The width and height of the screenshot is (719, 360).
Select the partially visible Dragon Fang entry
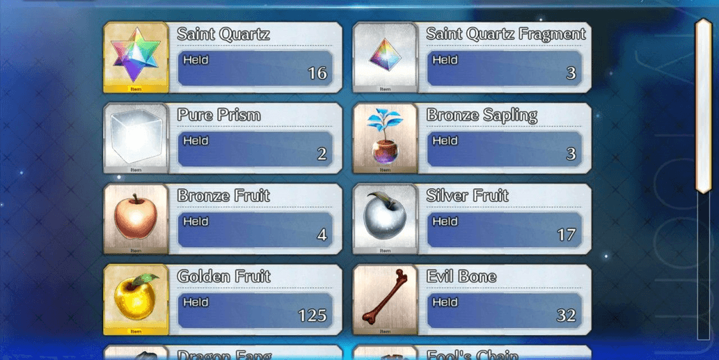click(223, 352)
